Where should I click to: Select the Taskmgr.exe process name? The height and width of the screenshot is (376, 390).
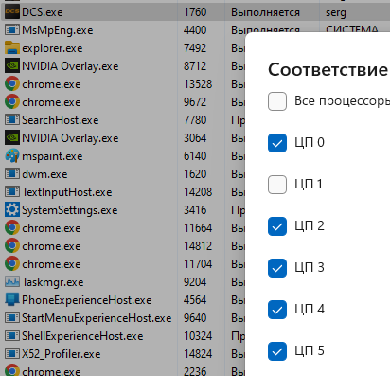pyautogui.click(x=53, y=282)
